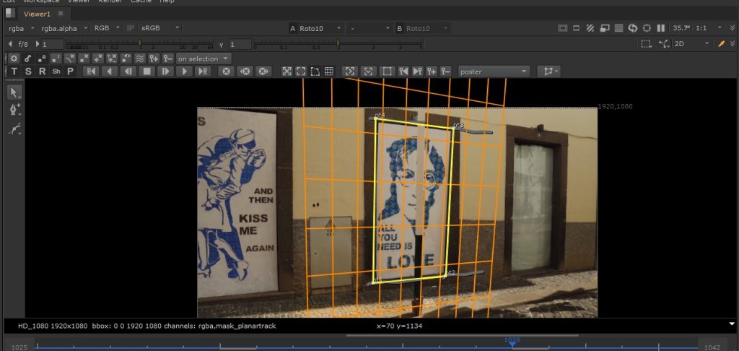Open the wipe mode dropdown between A and B
Screen dimensions: 739x351
(x=369, y=29)
